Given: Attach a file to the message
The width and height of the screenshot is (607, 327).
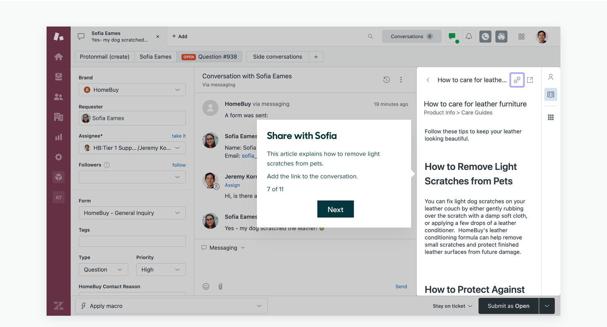Looking at the screenshot, I should pos(220,286).
